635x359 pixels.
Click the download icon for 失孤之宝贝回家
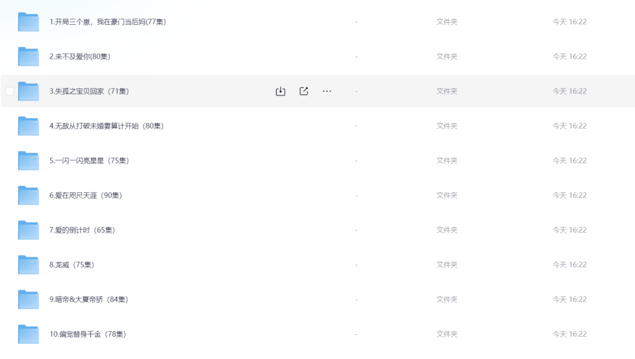pyautogui.click(x=280, y=91)
